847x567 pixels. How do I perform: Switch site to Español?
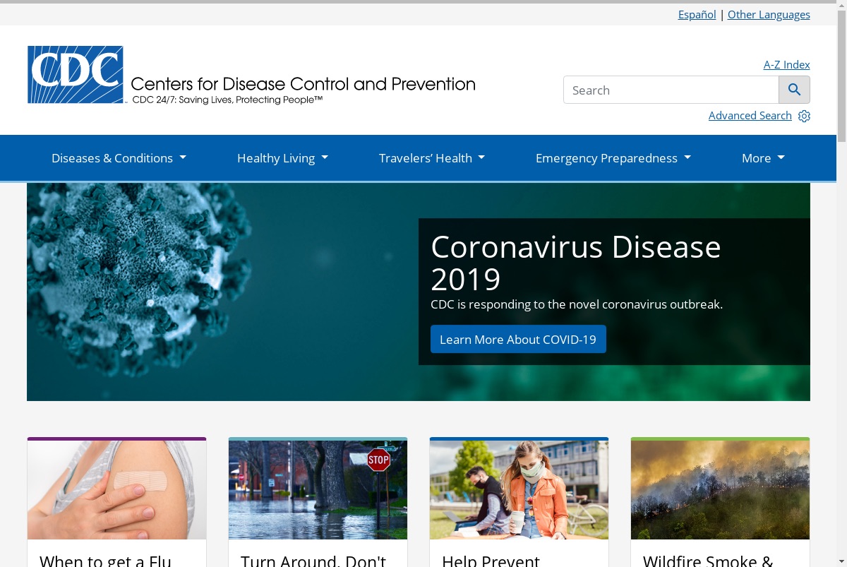[697, 14]
